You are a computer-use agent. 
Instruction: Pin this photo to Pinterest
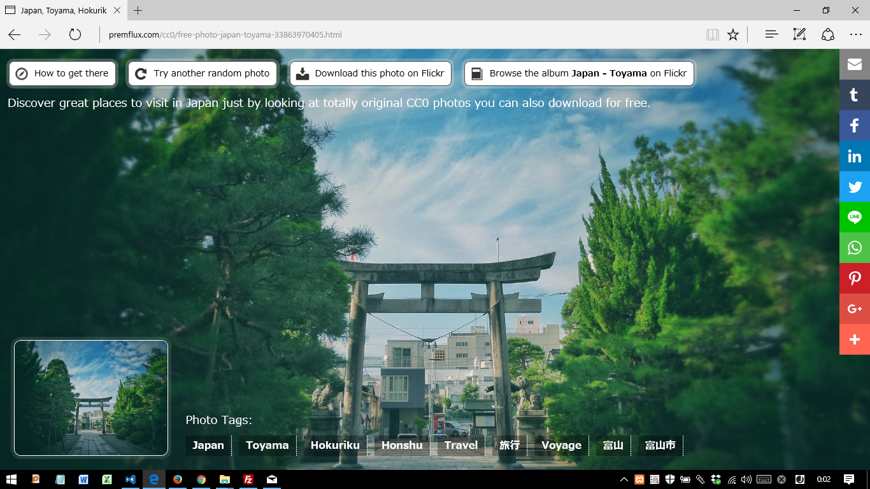[854, 278]
